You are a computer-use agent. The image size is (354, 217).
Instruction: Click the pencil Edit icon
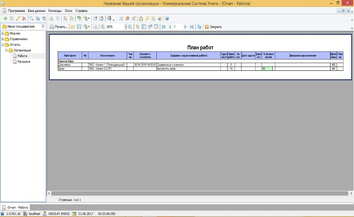click(18, 18)
